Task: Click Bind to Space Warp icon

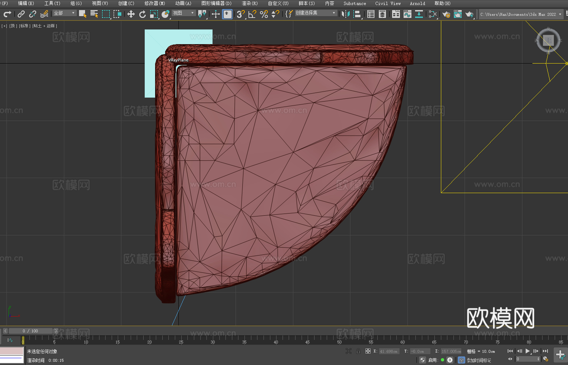Action: pyautogui.click(x=44, y=14)
